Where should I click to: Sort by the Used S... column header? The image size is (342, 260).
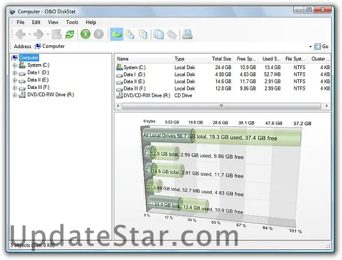coord(271,59)
